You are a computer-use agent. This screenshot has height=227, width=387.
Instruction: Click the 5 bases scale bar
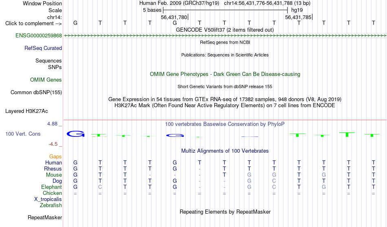point(225,10)
